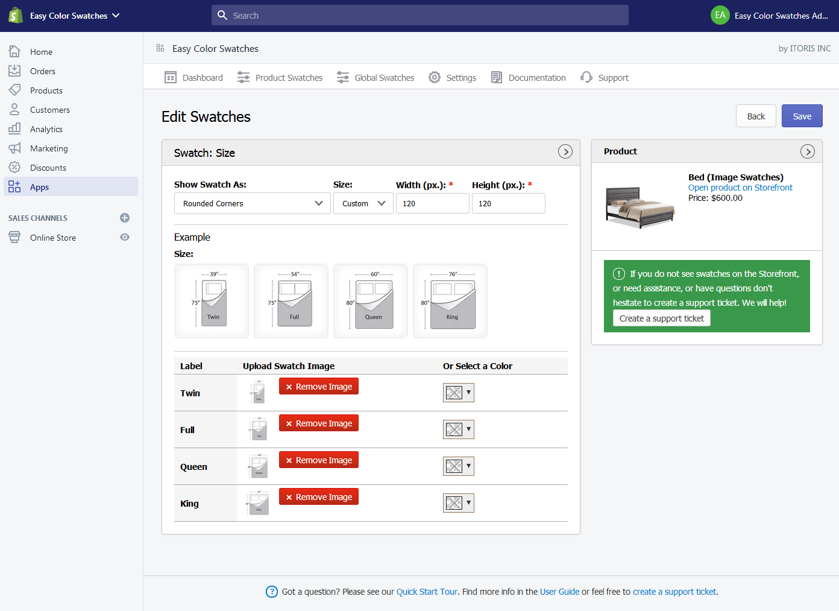Click the Twin example swatch
The width and height of the screenshot is (839, 611).
(212, 301)
